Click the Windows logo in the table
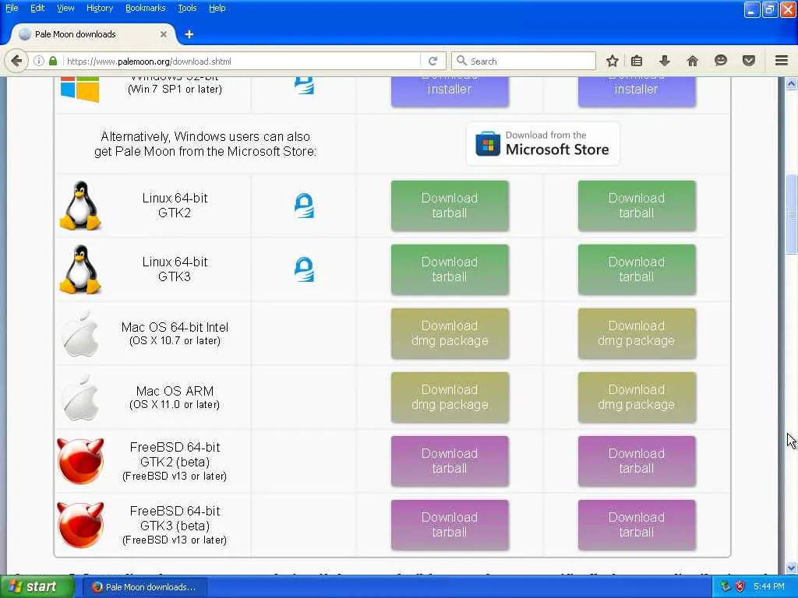The image size is (798, 598). pyautogui.click(x=80, y=90)
